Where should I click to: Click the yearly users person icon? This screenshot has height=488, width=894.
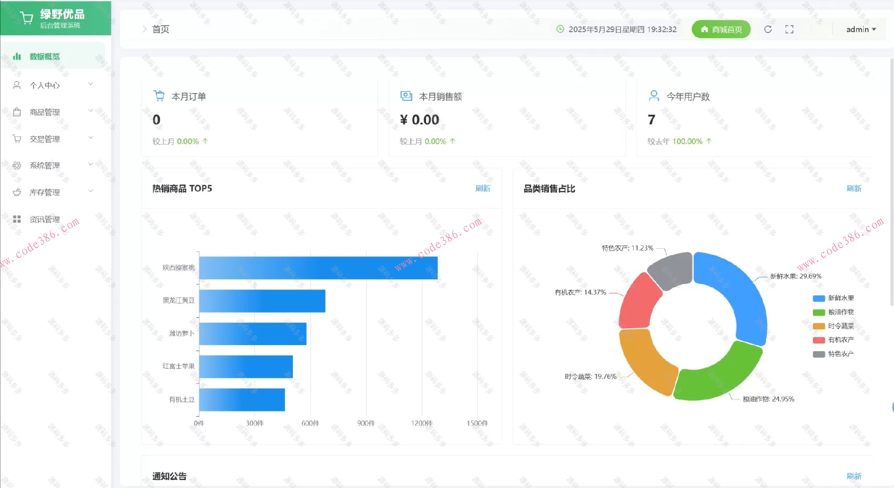pyautogui.click(x=654, y=96)
